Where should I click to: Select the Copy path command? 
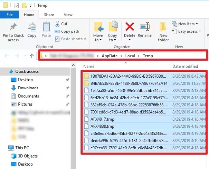click(67, 31)
